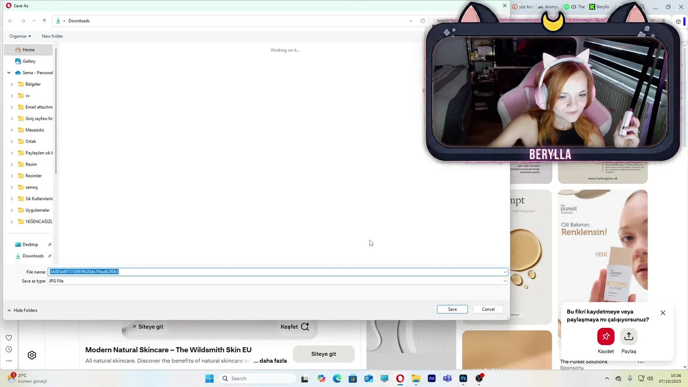The image size is (688, 387).
Task: Open Opera sidebar history clock icon
Action: [x=9, y=349]
